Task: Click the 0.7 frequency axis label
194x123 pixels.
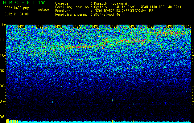Action: [x=3, y=101]
